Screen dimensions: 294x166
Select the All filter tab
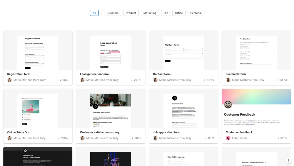94,13
